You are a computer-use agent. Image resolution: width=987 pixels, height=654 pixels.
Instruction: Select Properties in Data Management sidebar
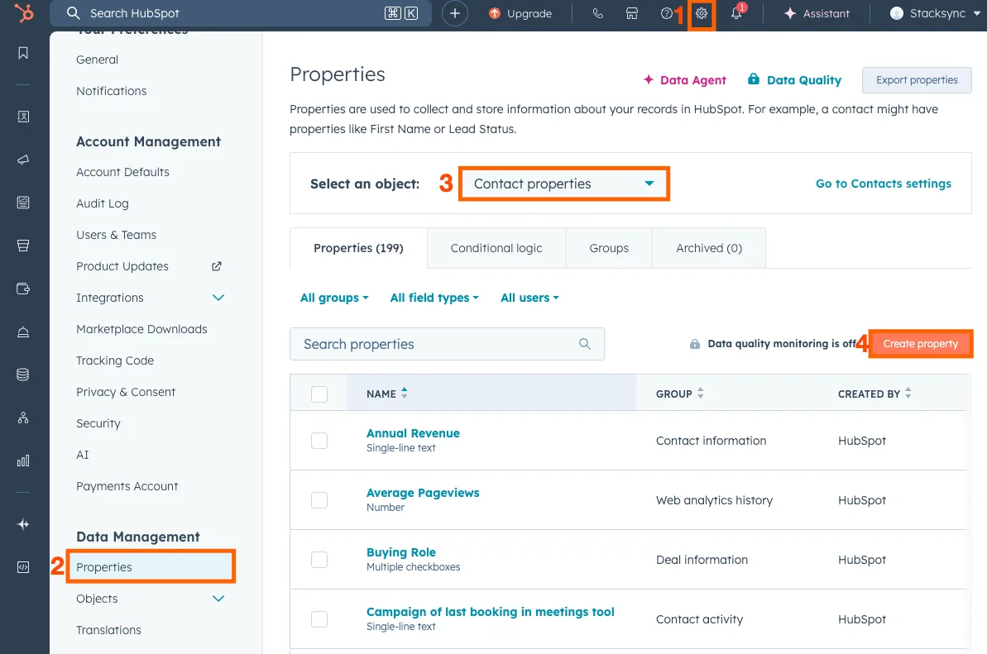[x=151, y=566]
